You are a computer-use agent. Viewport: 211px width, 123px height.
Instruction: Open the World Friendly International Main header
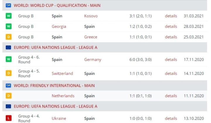[54, 85]
